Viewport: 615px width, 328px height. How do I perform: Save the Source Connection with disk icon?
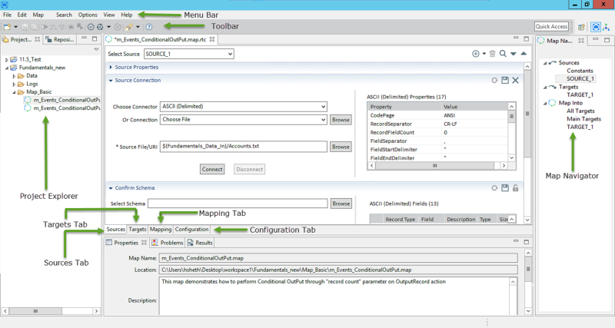tap(505, 80)
